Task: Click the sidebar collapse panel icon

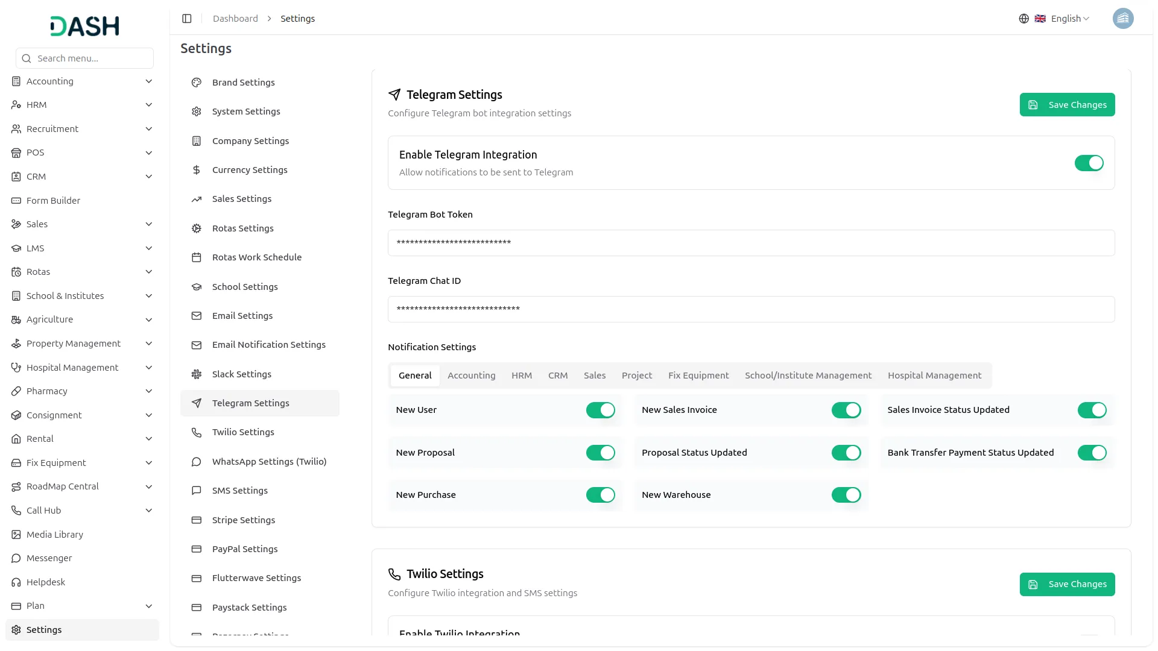Action: (x=187, y=19)
